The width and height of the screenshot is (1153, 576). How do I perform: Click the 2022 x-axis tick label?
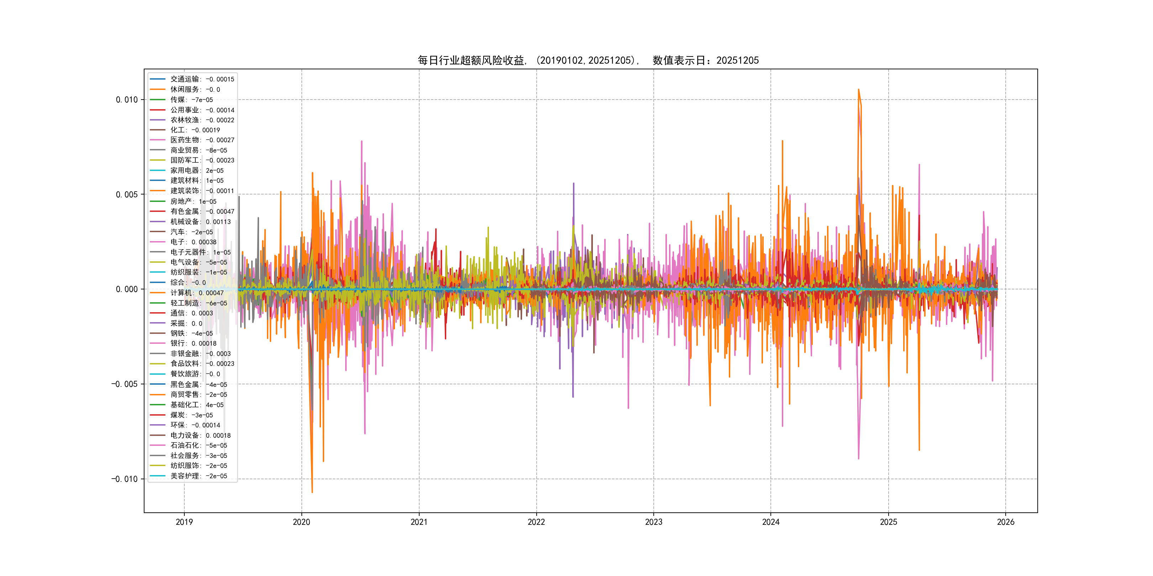pyautogui.click(x=536, y=522)
